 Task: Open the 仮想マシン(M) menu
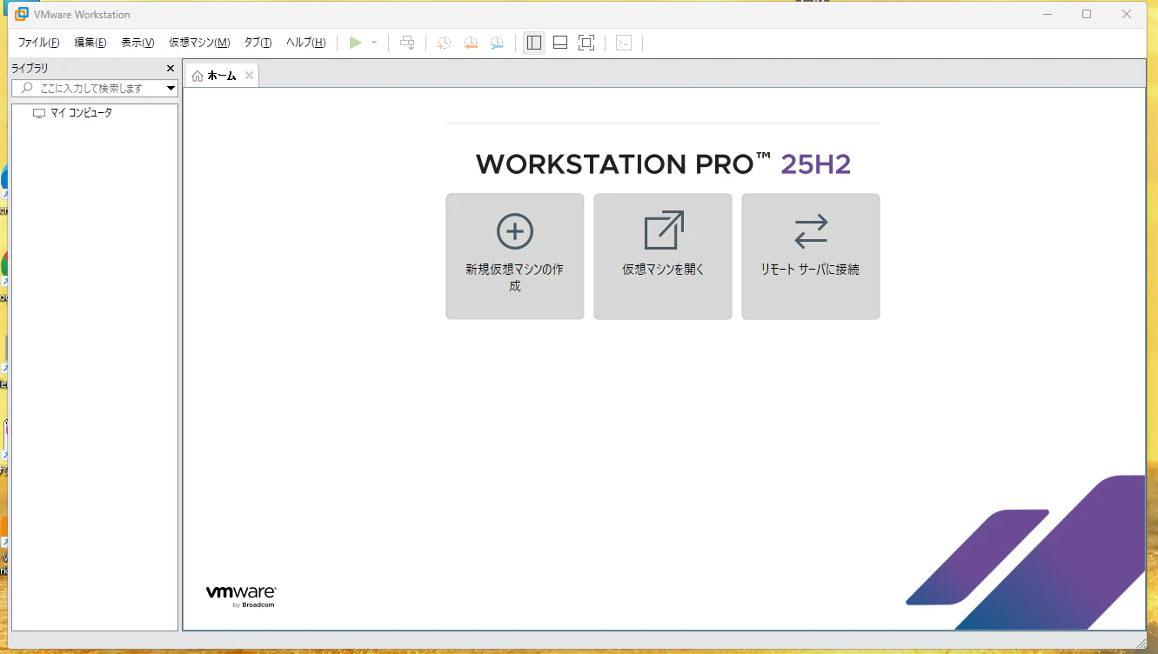[x=199, y=43]
